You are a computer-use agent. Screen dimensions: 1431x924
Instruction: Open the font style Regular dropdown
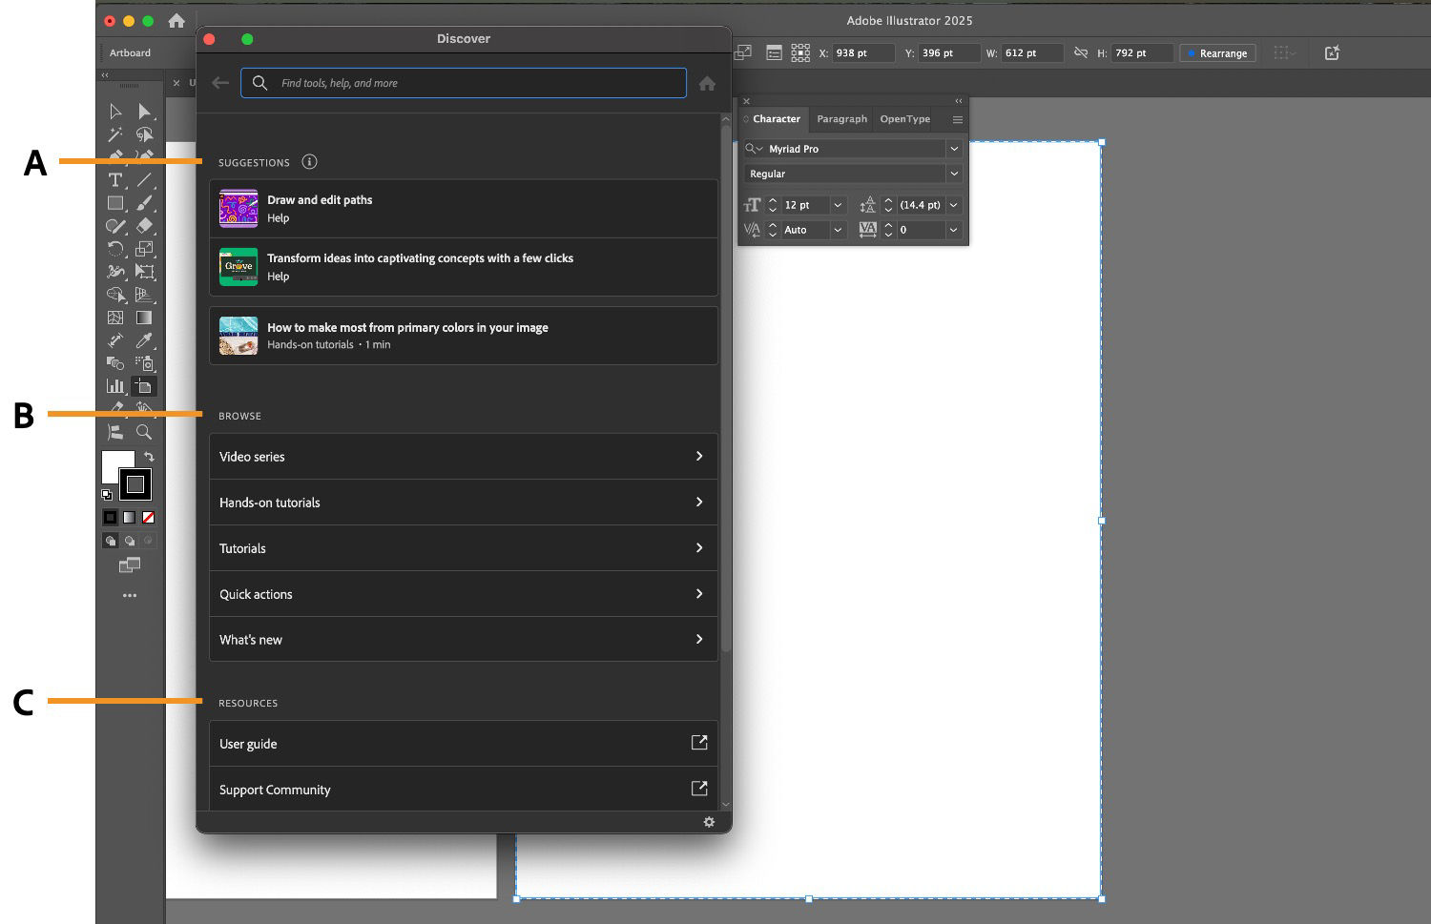click(953, 174)
